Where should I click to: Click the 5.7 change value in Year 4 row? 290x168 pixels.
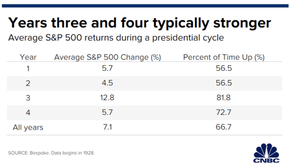(x=107, y=112)
